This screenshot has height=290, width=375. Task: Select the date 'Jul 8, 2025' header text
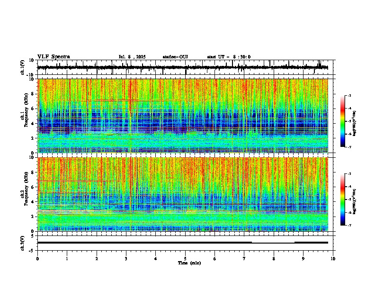tap(132, 57)
